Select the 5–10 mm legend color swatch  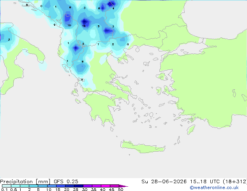(42, 186)
